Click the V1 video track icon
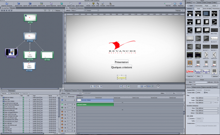 (62, 100)
